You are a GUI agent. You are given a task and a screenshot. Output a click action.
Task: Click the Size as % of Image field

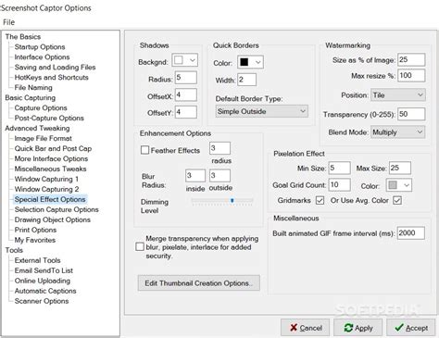411,59
